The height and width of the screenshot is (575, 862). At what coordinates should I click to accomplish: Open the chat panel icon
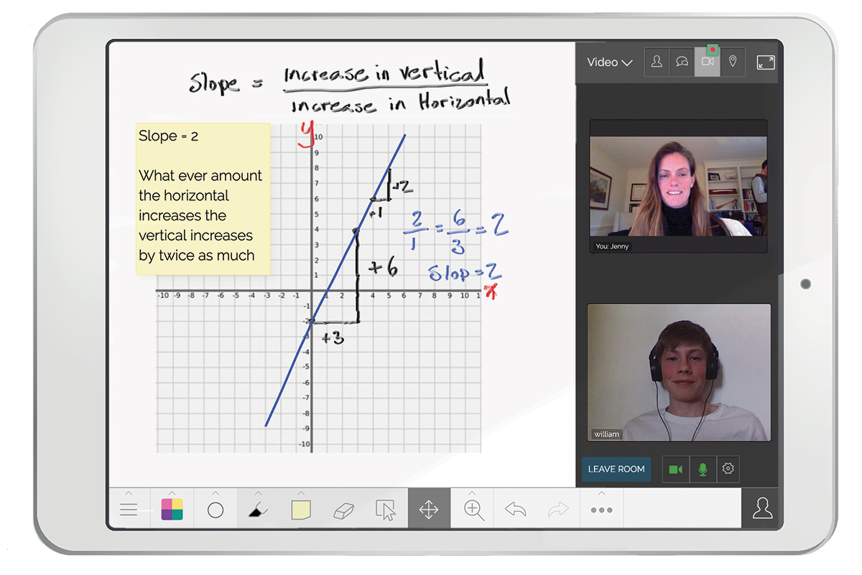tap(682, 62)
